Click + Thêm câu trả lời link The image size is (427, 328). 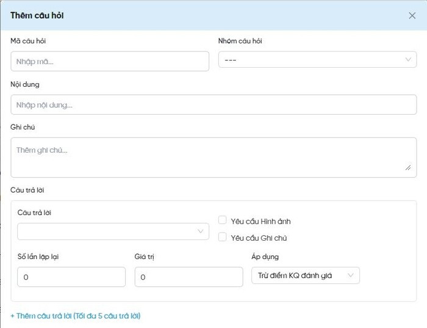[75, 316]
